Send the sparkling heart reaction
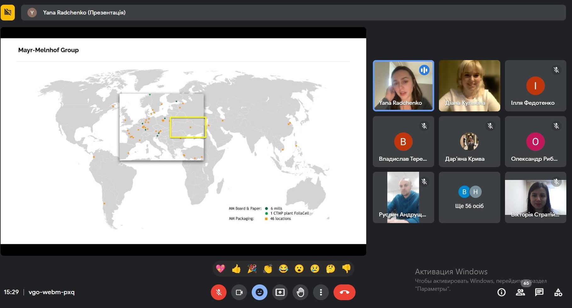 221,269
